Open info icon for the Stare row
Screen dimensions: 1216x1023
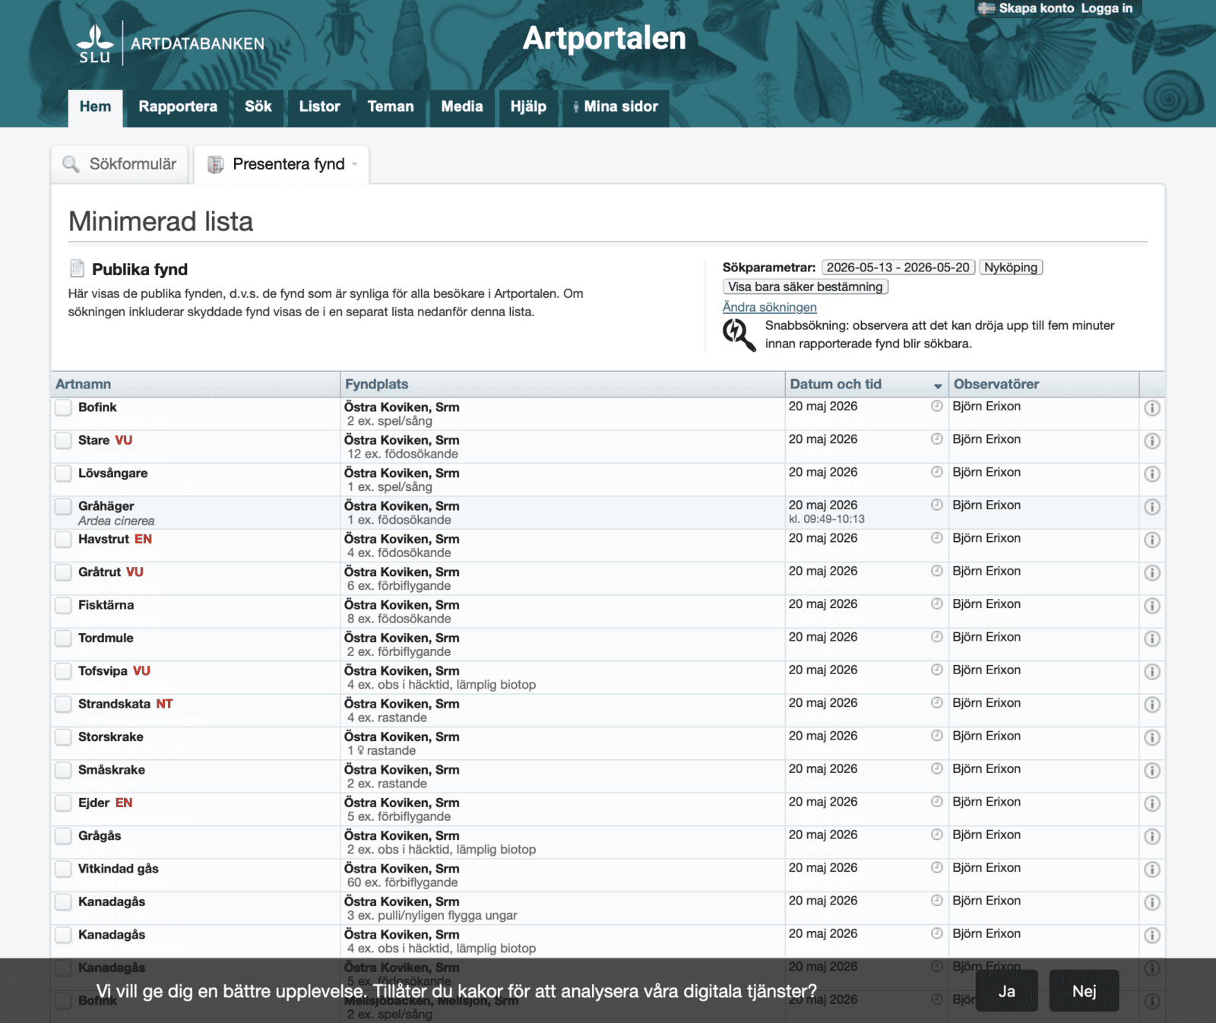coord(1152,441)
